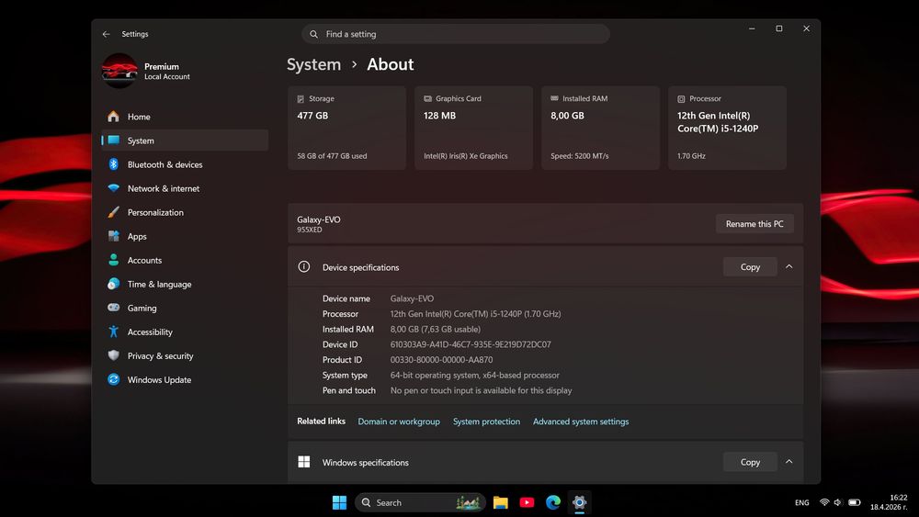Click the Find a setting search box
The width and height of the screenshot is (919, 517).
click(x=456, y=34)
